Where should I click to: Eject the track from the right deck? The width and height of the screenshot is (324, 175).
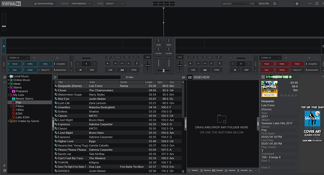pos(220,64)
